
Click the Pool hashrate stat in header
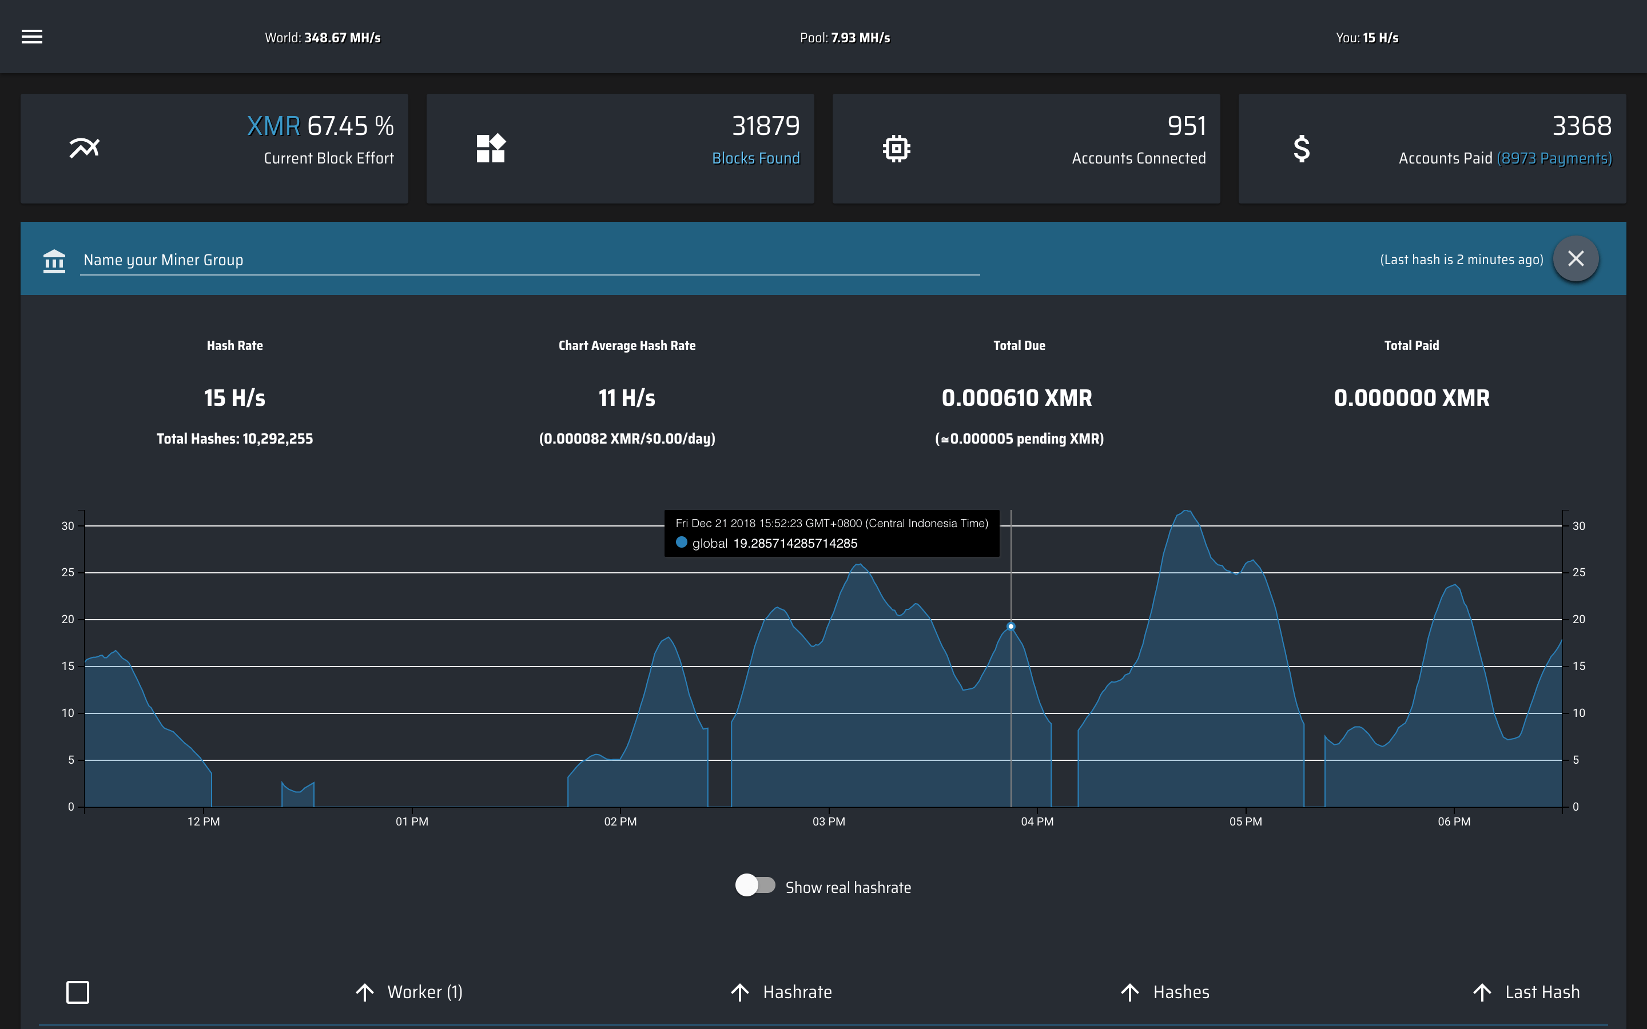pos(845,38)
